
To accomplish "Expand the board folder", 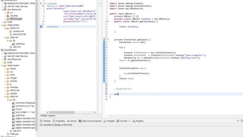I will pos(5,68).
